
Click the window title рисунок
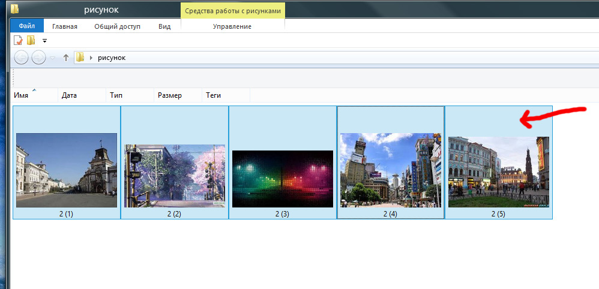pyautogui.click(x=101, y=10)
